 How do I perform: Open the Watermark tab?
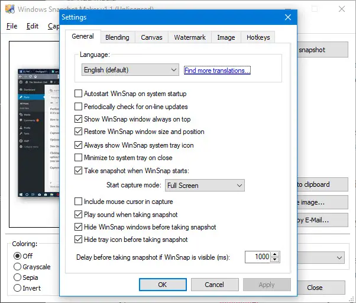click(190, 37)
